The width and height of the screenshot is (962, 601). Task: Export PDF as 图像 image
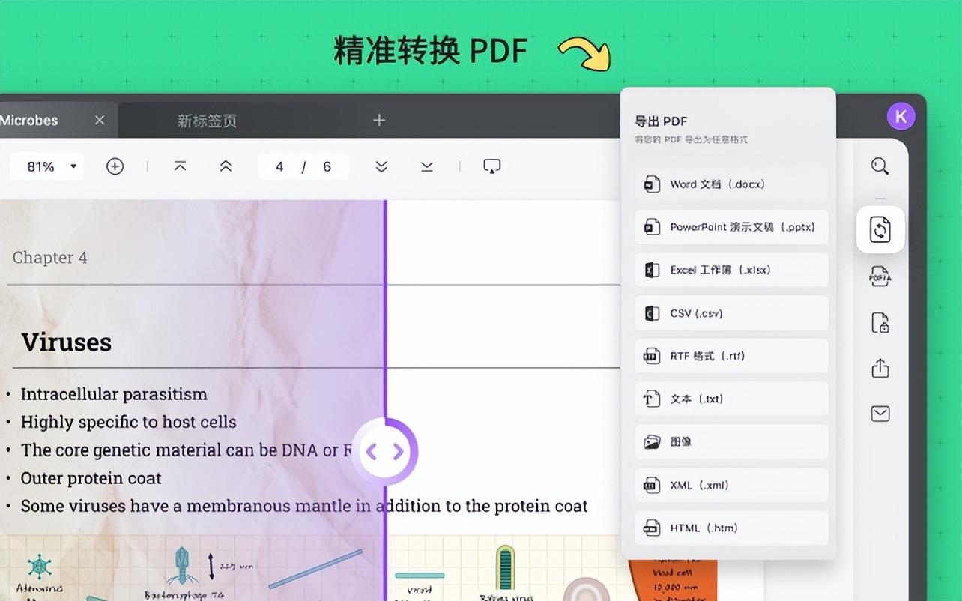coord(731,442)
